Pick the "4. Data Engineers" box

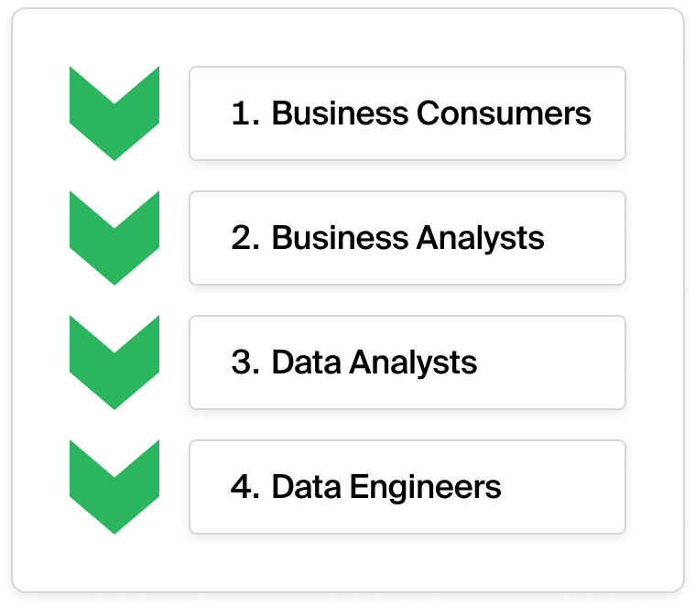pos(407,487)
